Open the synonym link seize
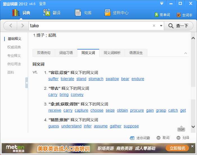Image resolution: width=197 pixels, height=155 pixels. pos(110,110)
